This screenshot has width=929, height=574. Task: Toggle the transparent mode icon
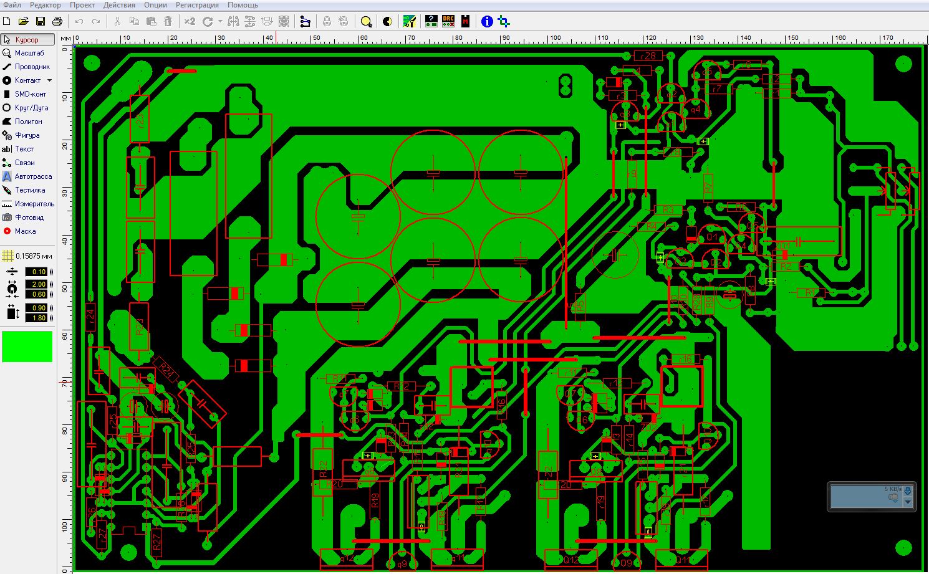[x=387, y=21]
